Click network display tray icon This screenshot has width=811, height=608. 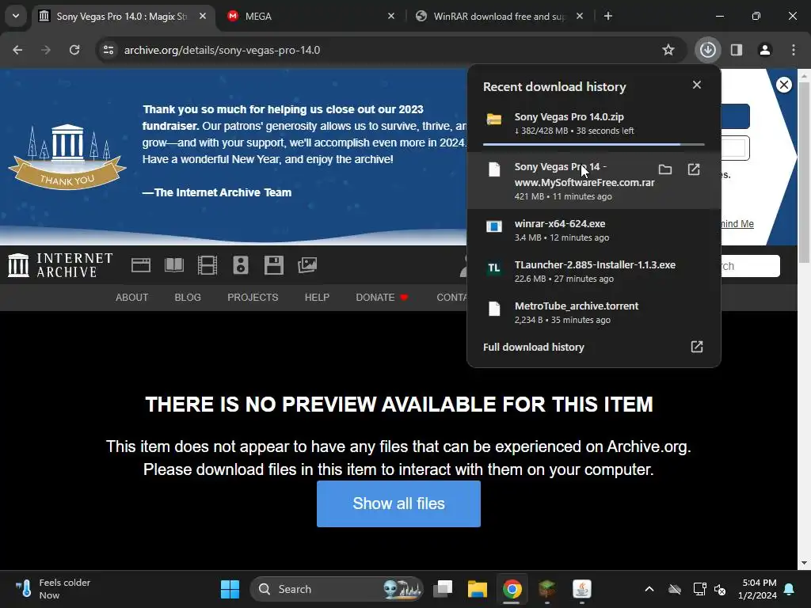click(699, 589)
